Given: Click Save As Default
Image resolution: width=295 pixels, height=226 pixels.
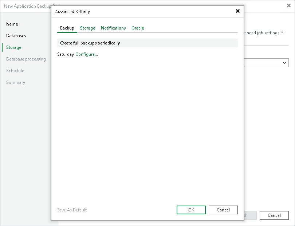Looking at the screenshot, I should (72, 210).
